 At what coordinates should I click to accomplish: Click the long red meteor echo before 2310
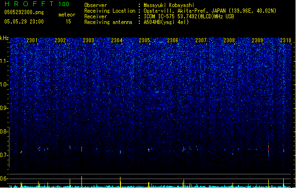[x=268, y=149]
